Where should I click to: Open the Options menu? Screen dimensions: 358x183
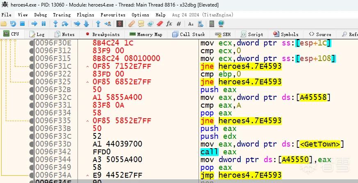coord(140,15)
